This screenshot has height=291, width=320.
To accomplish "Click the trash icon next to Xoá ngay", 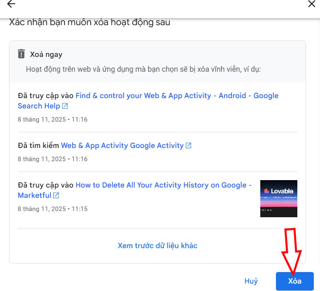I will pyautogui.click(x=21, y=54).
